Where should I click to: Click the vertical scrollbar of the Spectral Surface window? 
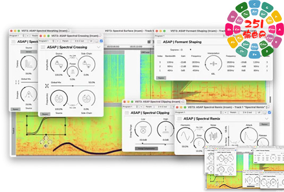[270, 99]
